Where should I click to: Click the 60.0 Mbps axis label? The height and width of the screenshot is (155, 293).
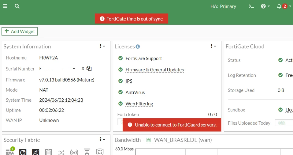[x=124, y=149]
